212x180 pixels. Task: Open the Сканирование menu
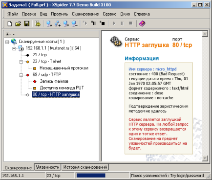pyautogui.click(x=85, y=14)
